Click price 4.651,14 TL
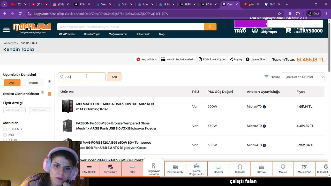The image size is (331, 186). (304, 106)
